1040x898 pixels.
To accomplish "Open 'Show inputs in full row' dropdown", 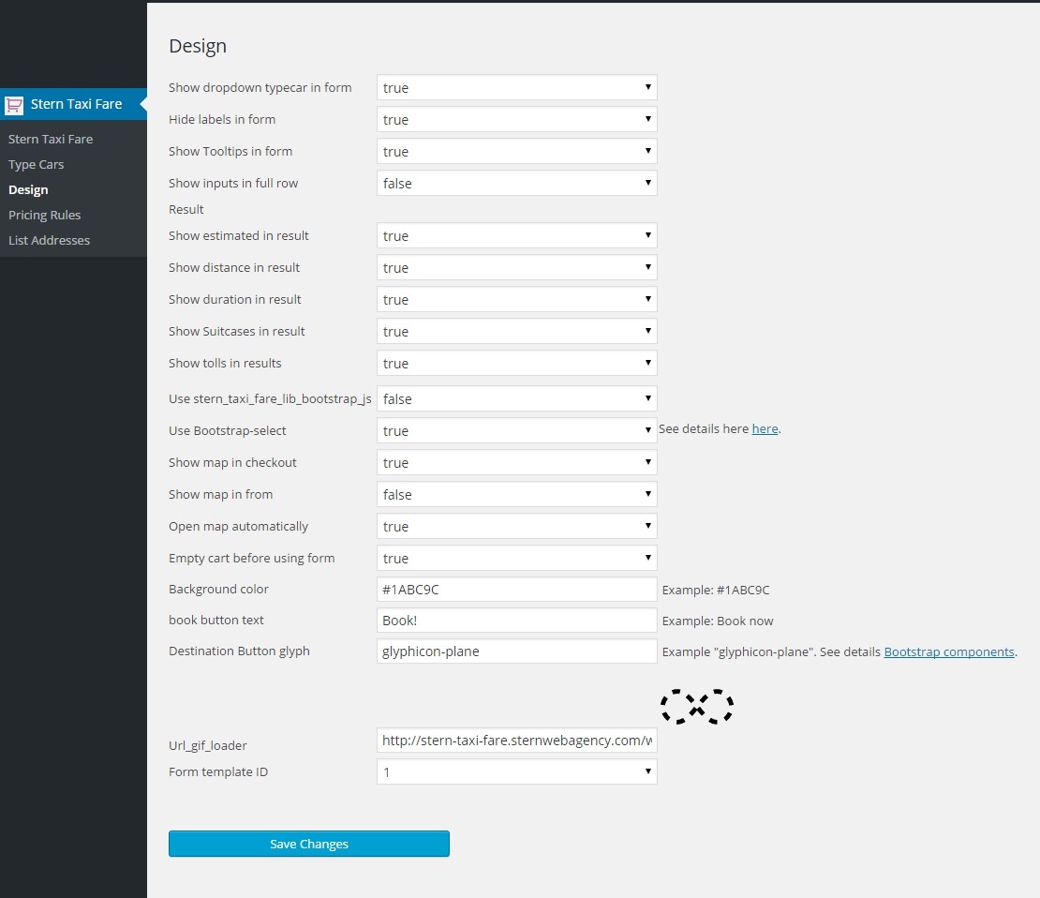I will 516,183.
